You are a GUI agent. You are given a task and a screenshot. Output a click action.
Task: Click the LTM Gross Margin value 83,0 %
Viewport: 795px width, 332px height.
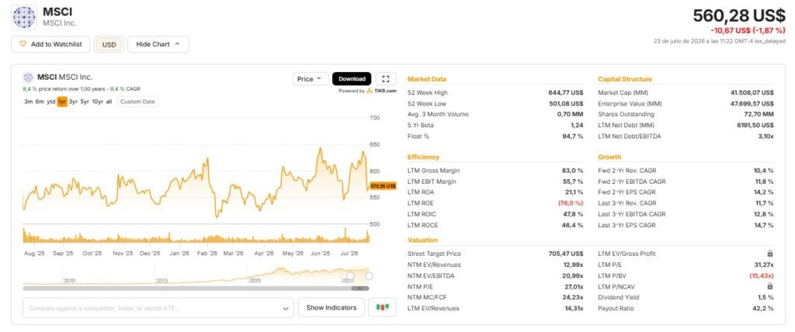point(573,171)
